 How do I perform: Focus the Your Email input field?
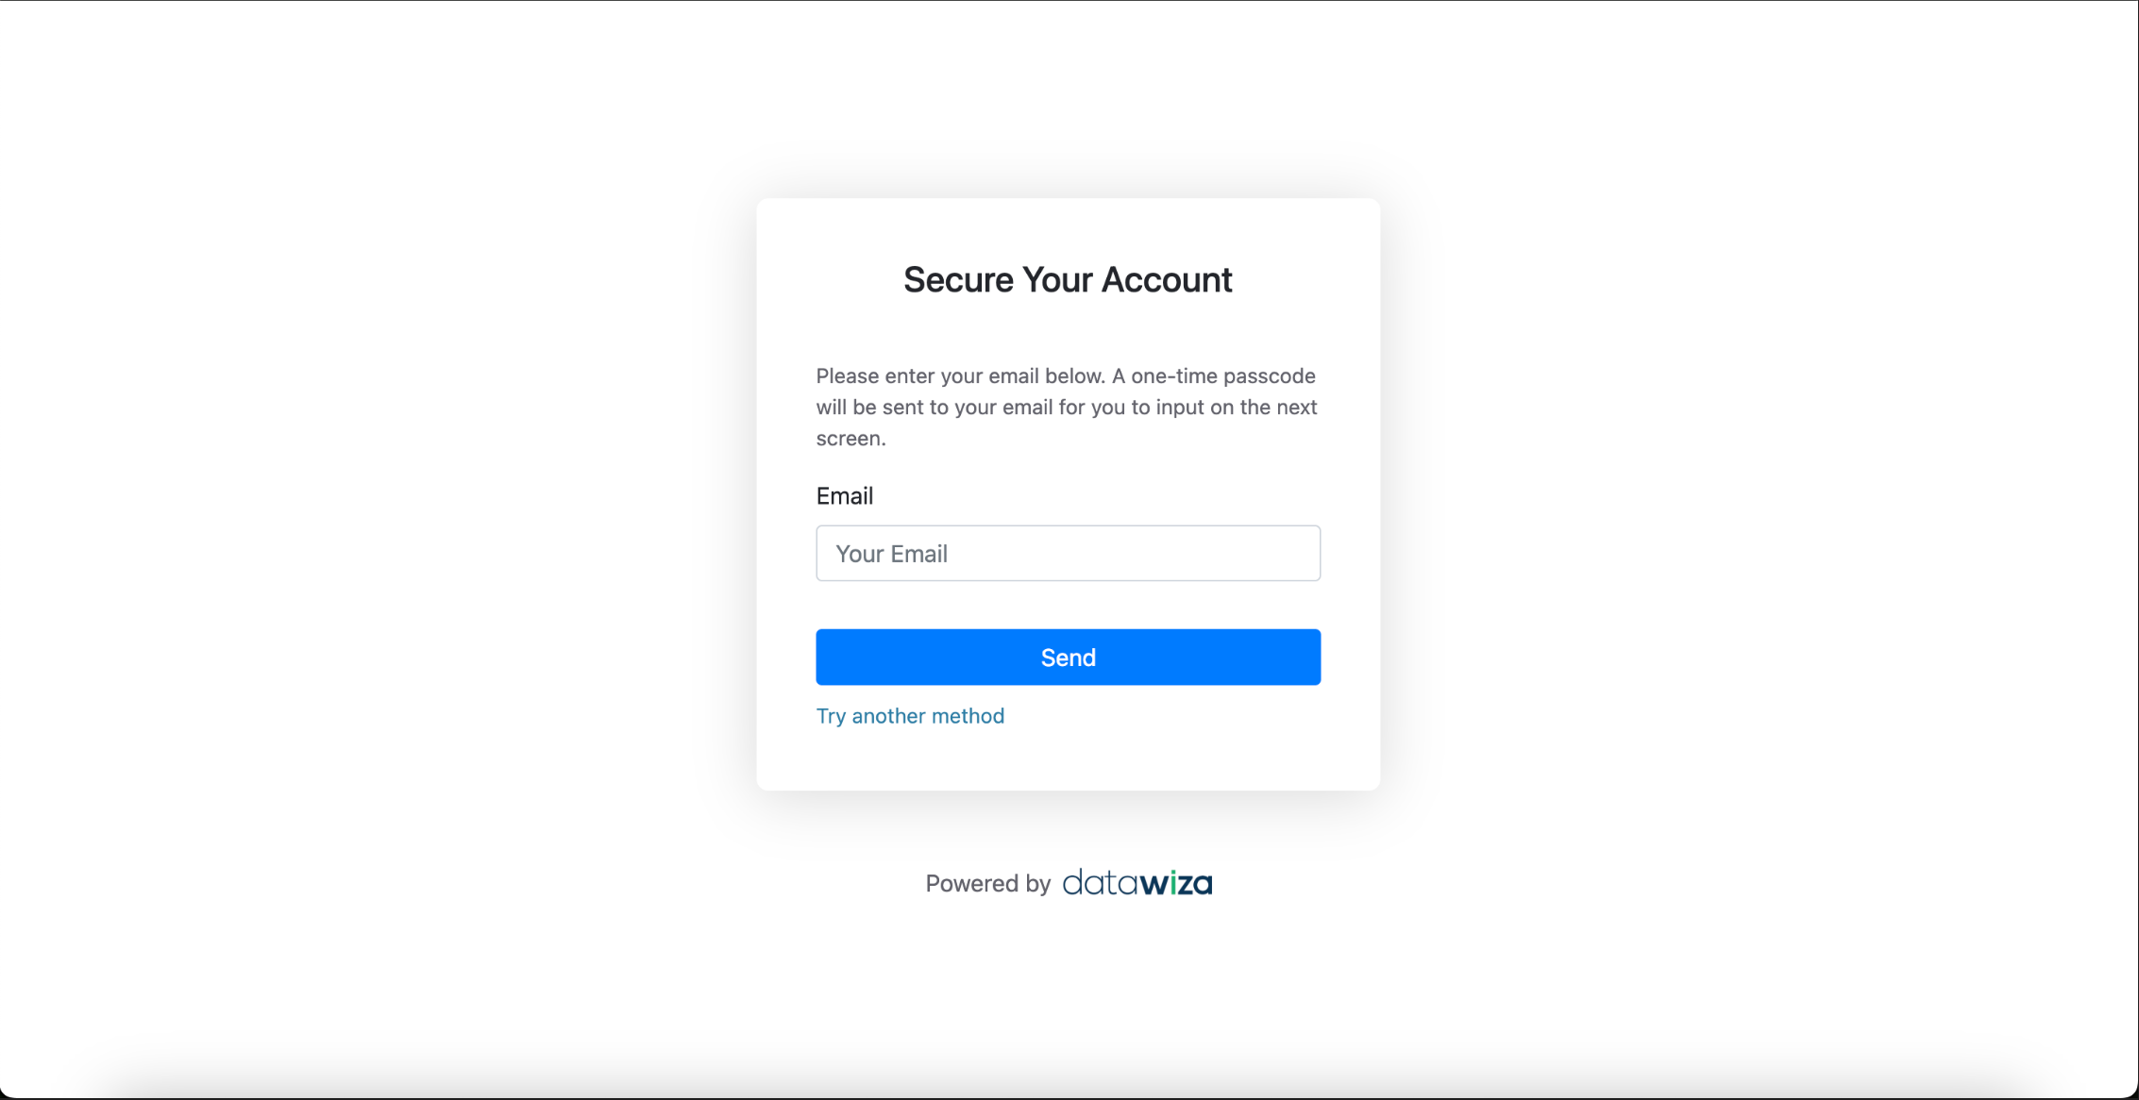click(1068, 553)
